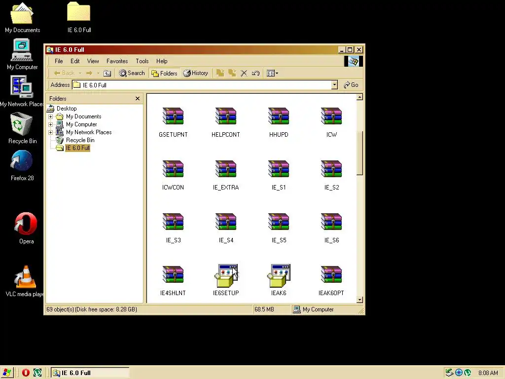This screenshot has width=505, height=379.
Task: Click the Copy To toolbar icon
Action: [232, 73]
